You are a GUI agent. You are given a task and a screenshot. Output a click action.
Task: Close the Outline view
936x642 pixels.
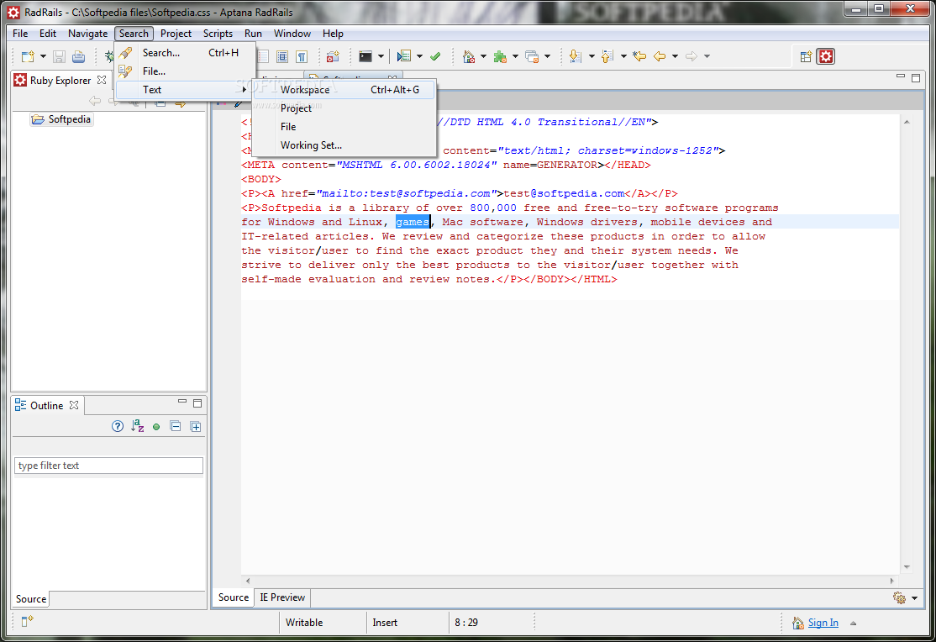pos(73,405)
